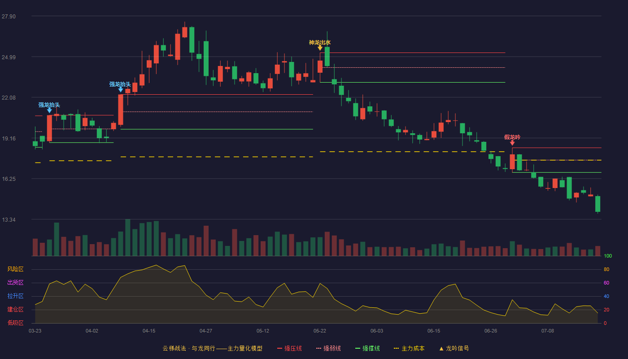Viewport: 628px width, 359px height.
Task: Click the 40 indicator scale value
Action: tap(606, 297)
